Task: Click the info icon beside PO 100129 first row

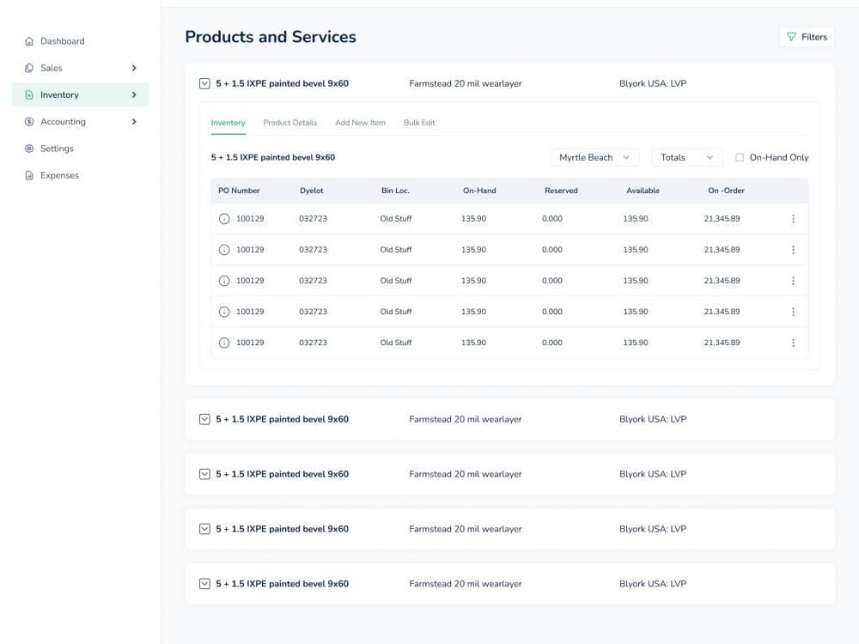Action: tap(224, 218)
